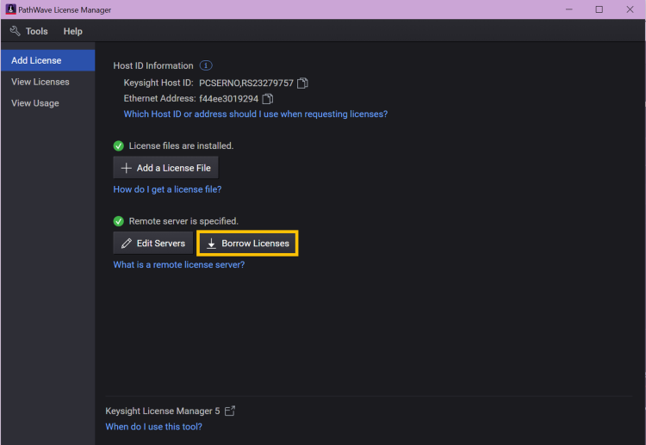Click the 'Keysight License Manager 5' text
This screenshot has height=445, width=646.
point(162,411)
